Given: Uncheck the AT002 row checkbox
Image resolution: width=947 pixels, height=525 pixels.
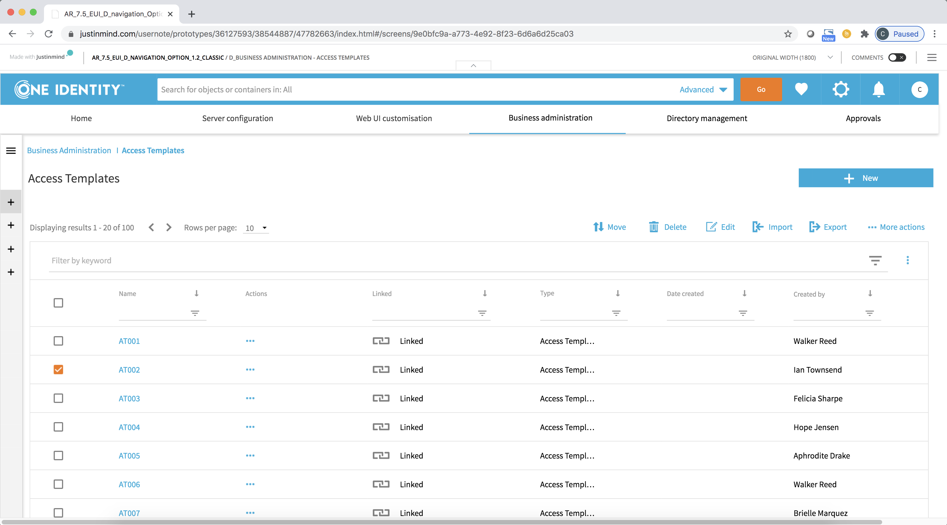Looking at the screenshot, I should (x=58, y=370).
